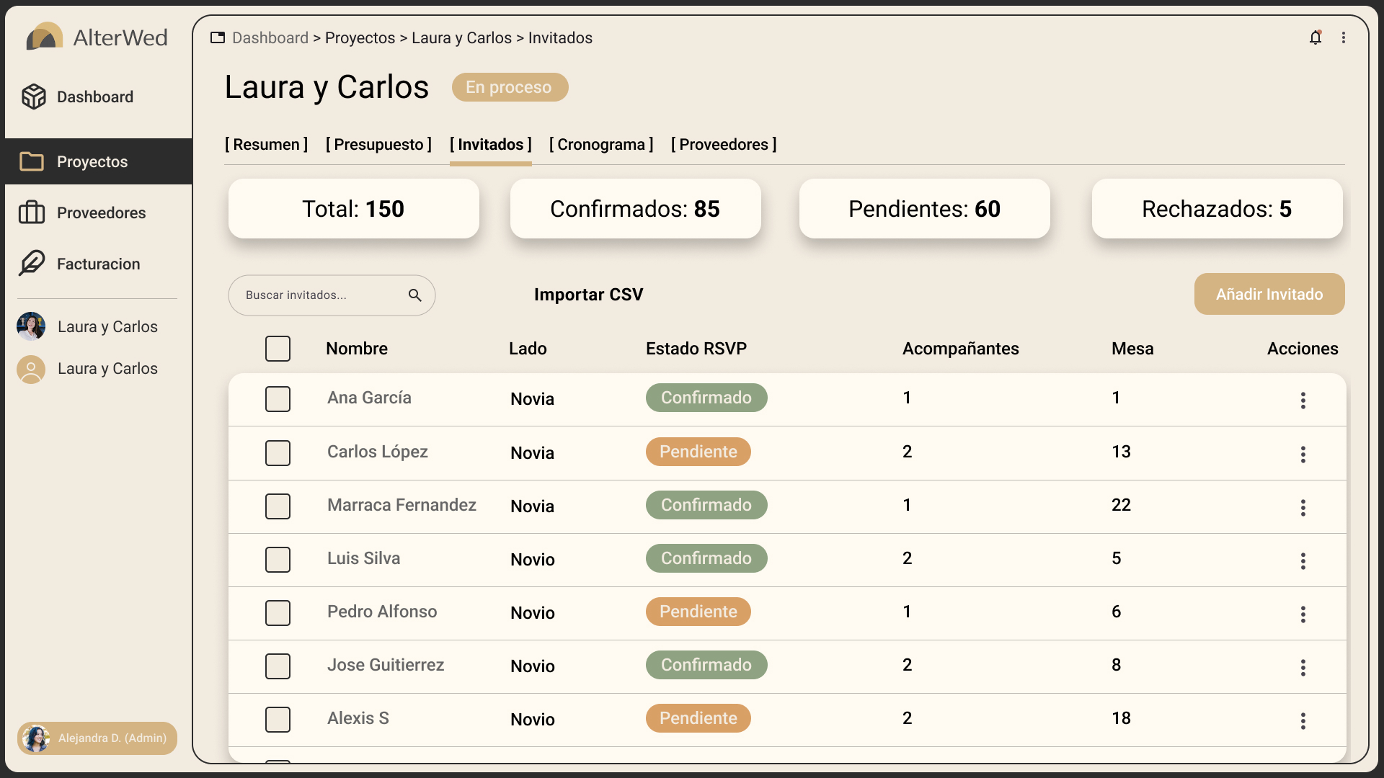Click the Dashboard cube icon in sidebar
Screen dimensions: 1384x778
(x=33, y=97)
